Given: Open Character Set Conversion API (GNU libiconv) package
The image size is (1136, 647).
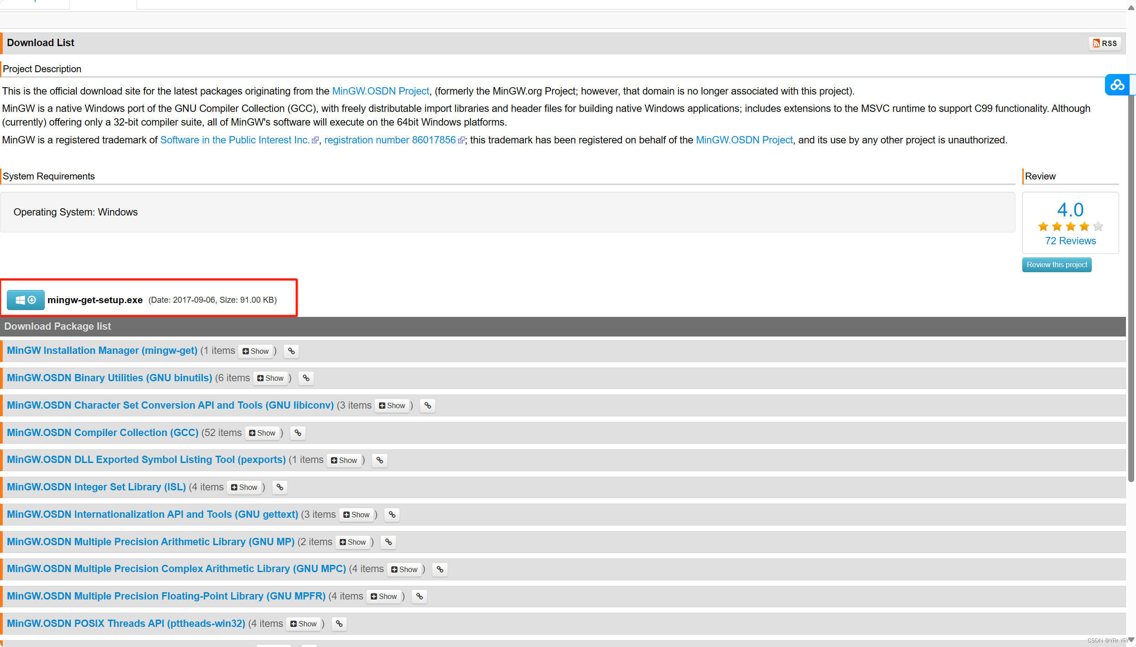Looking at the screenshot, I should tap(170, 405).
